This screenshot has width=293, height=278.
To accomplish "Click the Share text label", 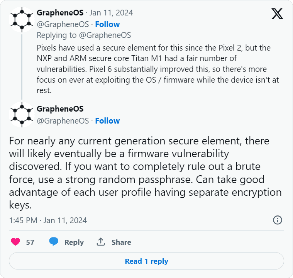I will [x=121, y=242].
